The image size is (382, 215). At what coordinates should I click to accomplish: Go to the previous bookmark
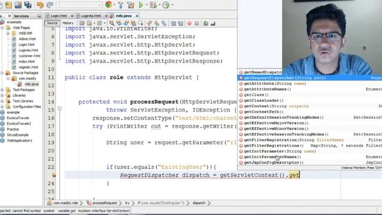tap(149, 23)
